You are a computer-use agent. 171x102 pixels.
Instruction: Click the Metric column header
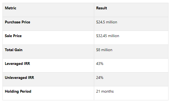coord(10,8)
